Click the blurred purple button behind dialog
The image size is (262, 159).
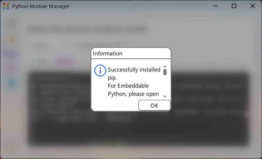65,61
